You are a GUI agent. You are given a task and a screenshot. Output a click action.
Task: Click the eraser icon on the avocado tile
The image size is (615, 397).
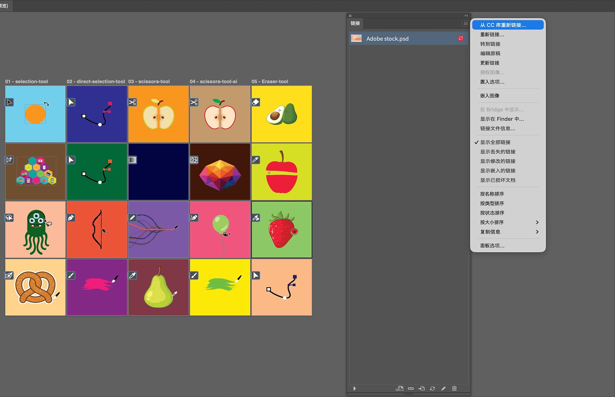256,102
